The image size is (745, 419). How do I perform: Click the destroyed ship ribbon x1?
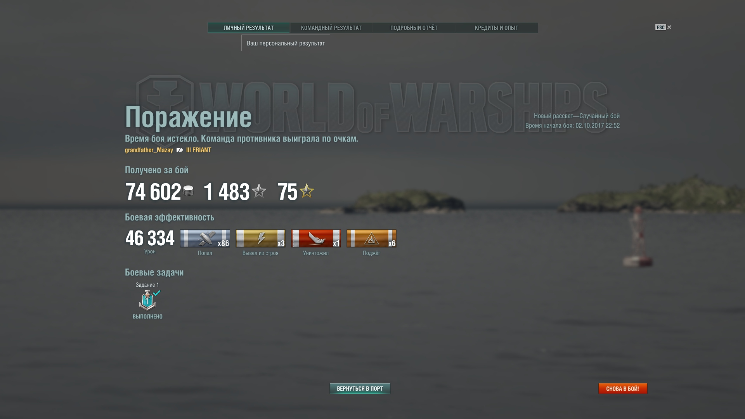(316, 239)
